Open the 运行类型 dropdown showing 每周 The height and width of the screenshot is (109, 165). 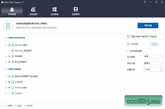(153, 57)
